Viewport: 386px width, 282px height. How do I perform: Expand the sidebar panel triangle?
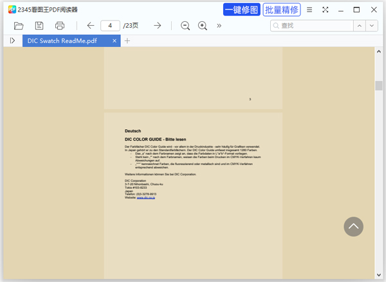point(12,41)
